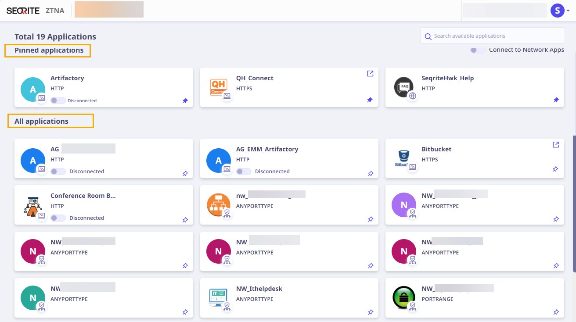Connect the Conference Room application
576x322 pixels.
[x=58, y=218]
